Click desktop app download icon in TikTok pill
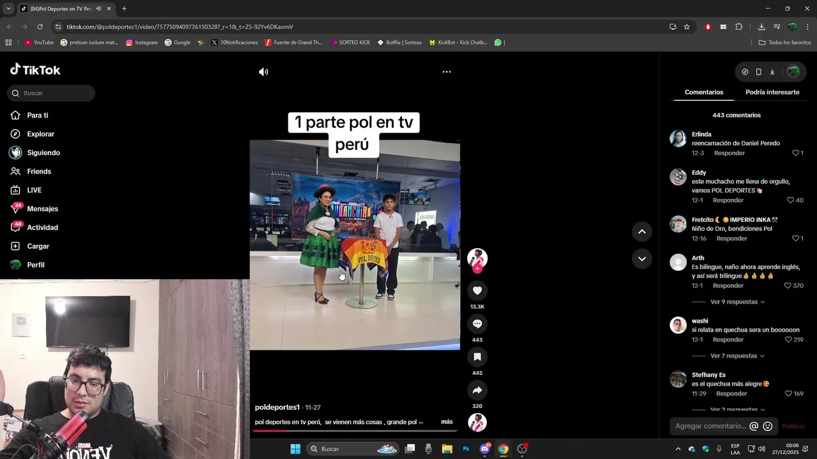The image size is (817, 459). point(772,72)
